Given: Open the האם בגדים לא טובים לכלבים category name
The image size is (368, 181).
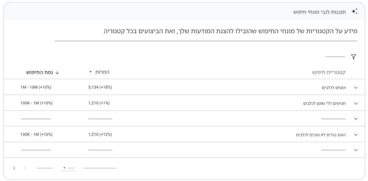Looking at the screenshot, I should click(x=321, y=135).
